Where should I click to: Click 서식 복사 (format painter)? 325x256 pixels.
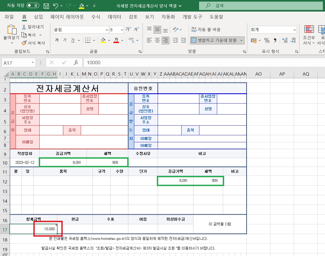click(x=33, y=43)
